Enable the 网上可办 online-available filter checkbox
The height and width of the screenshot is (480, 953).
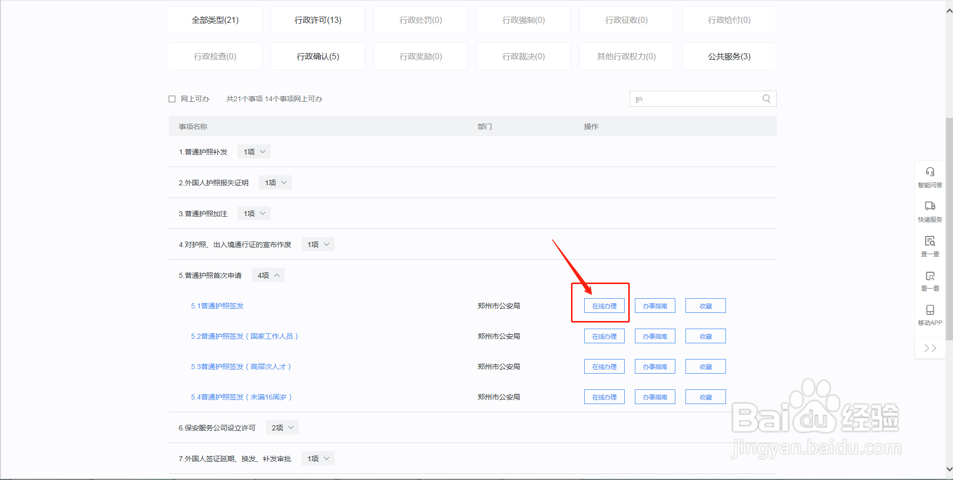[172, 98]
